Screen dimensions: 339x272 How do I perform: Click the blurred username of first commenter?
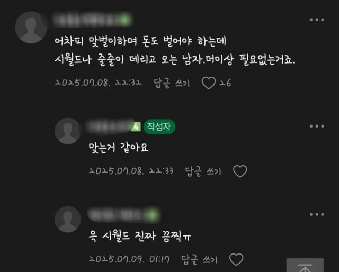click(93, 20)
